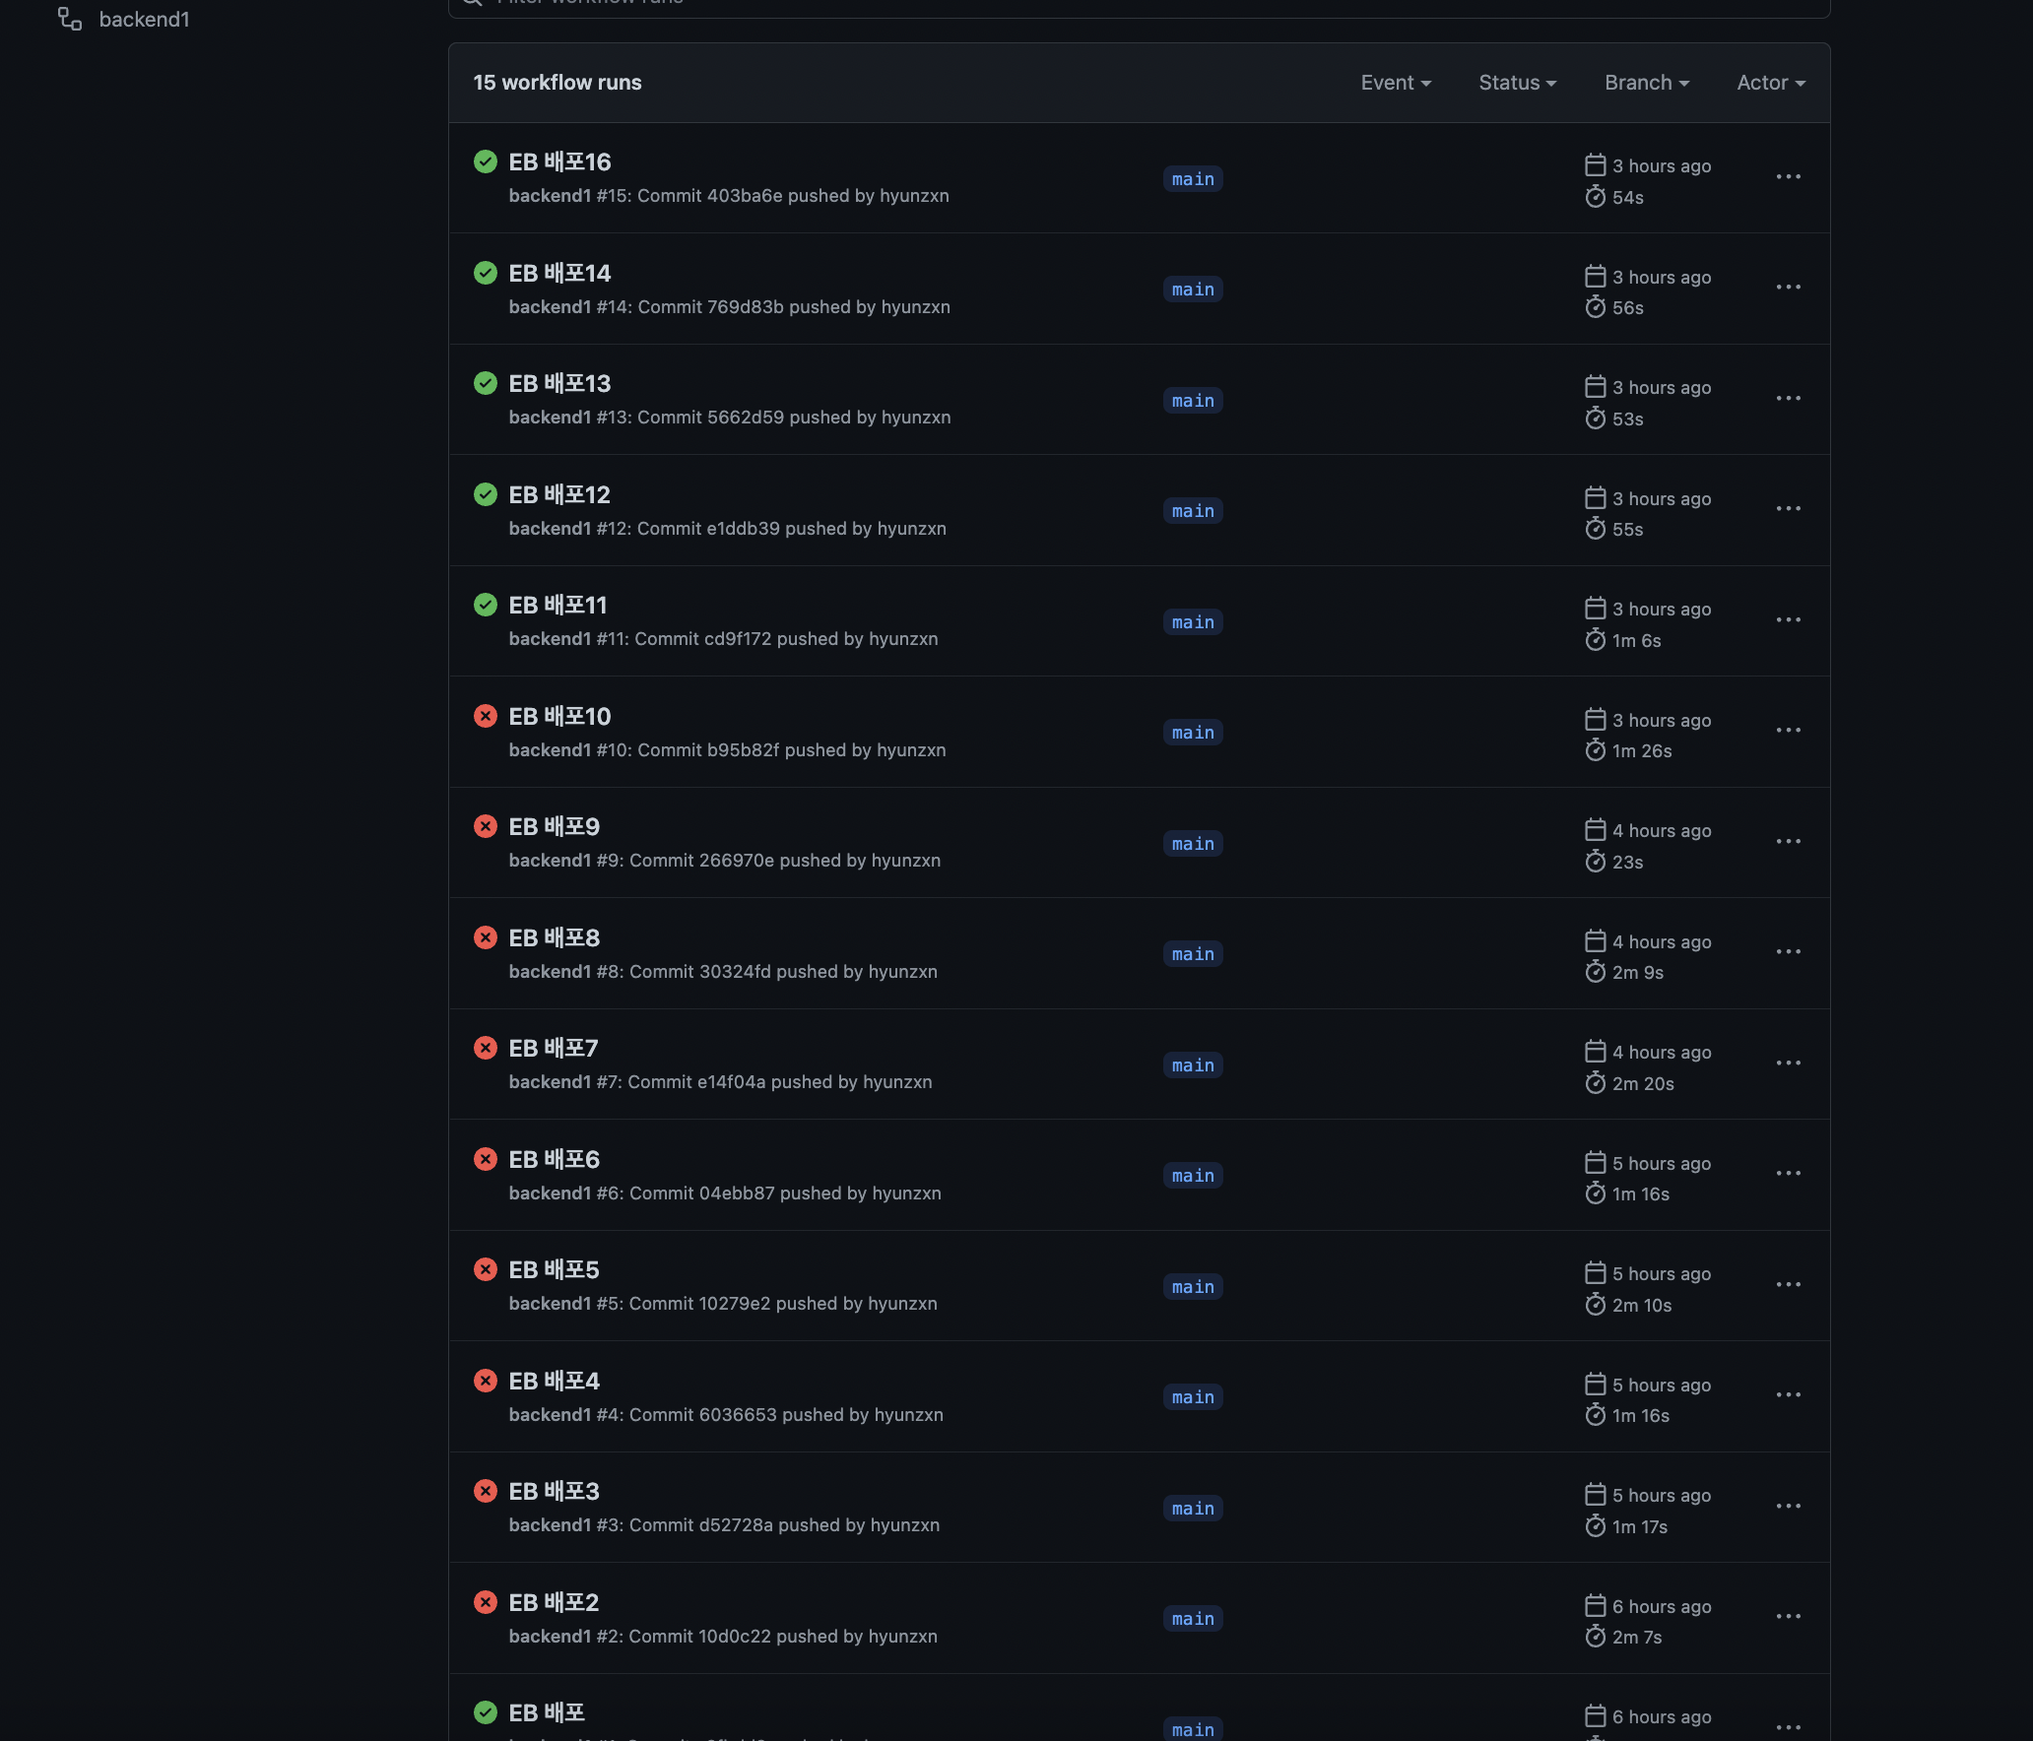2033x1741 pixels.
Task: Click the workflow icon beside backend1 in the sidebar
Action: [x=70, y=19]
